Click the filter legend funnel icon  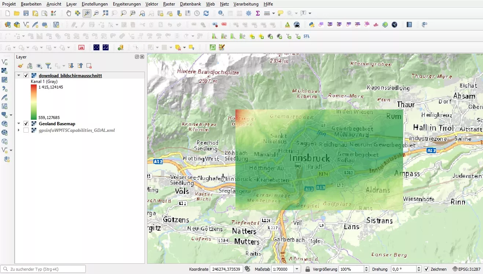[x=48, y=66]
